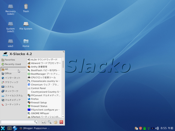Open Firewall Status entry
175x131 pixels.
(x=44, y=106)
